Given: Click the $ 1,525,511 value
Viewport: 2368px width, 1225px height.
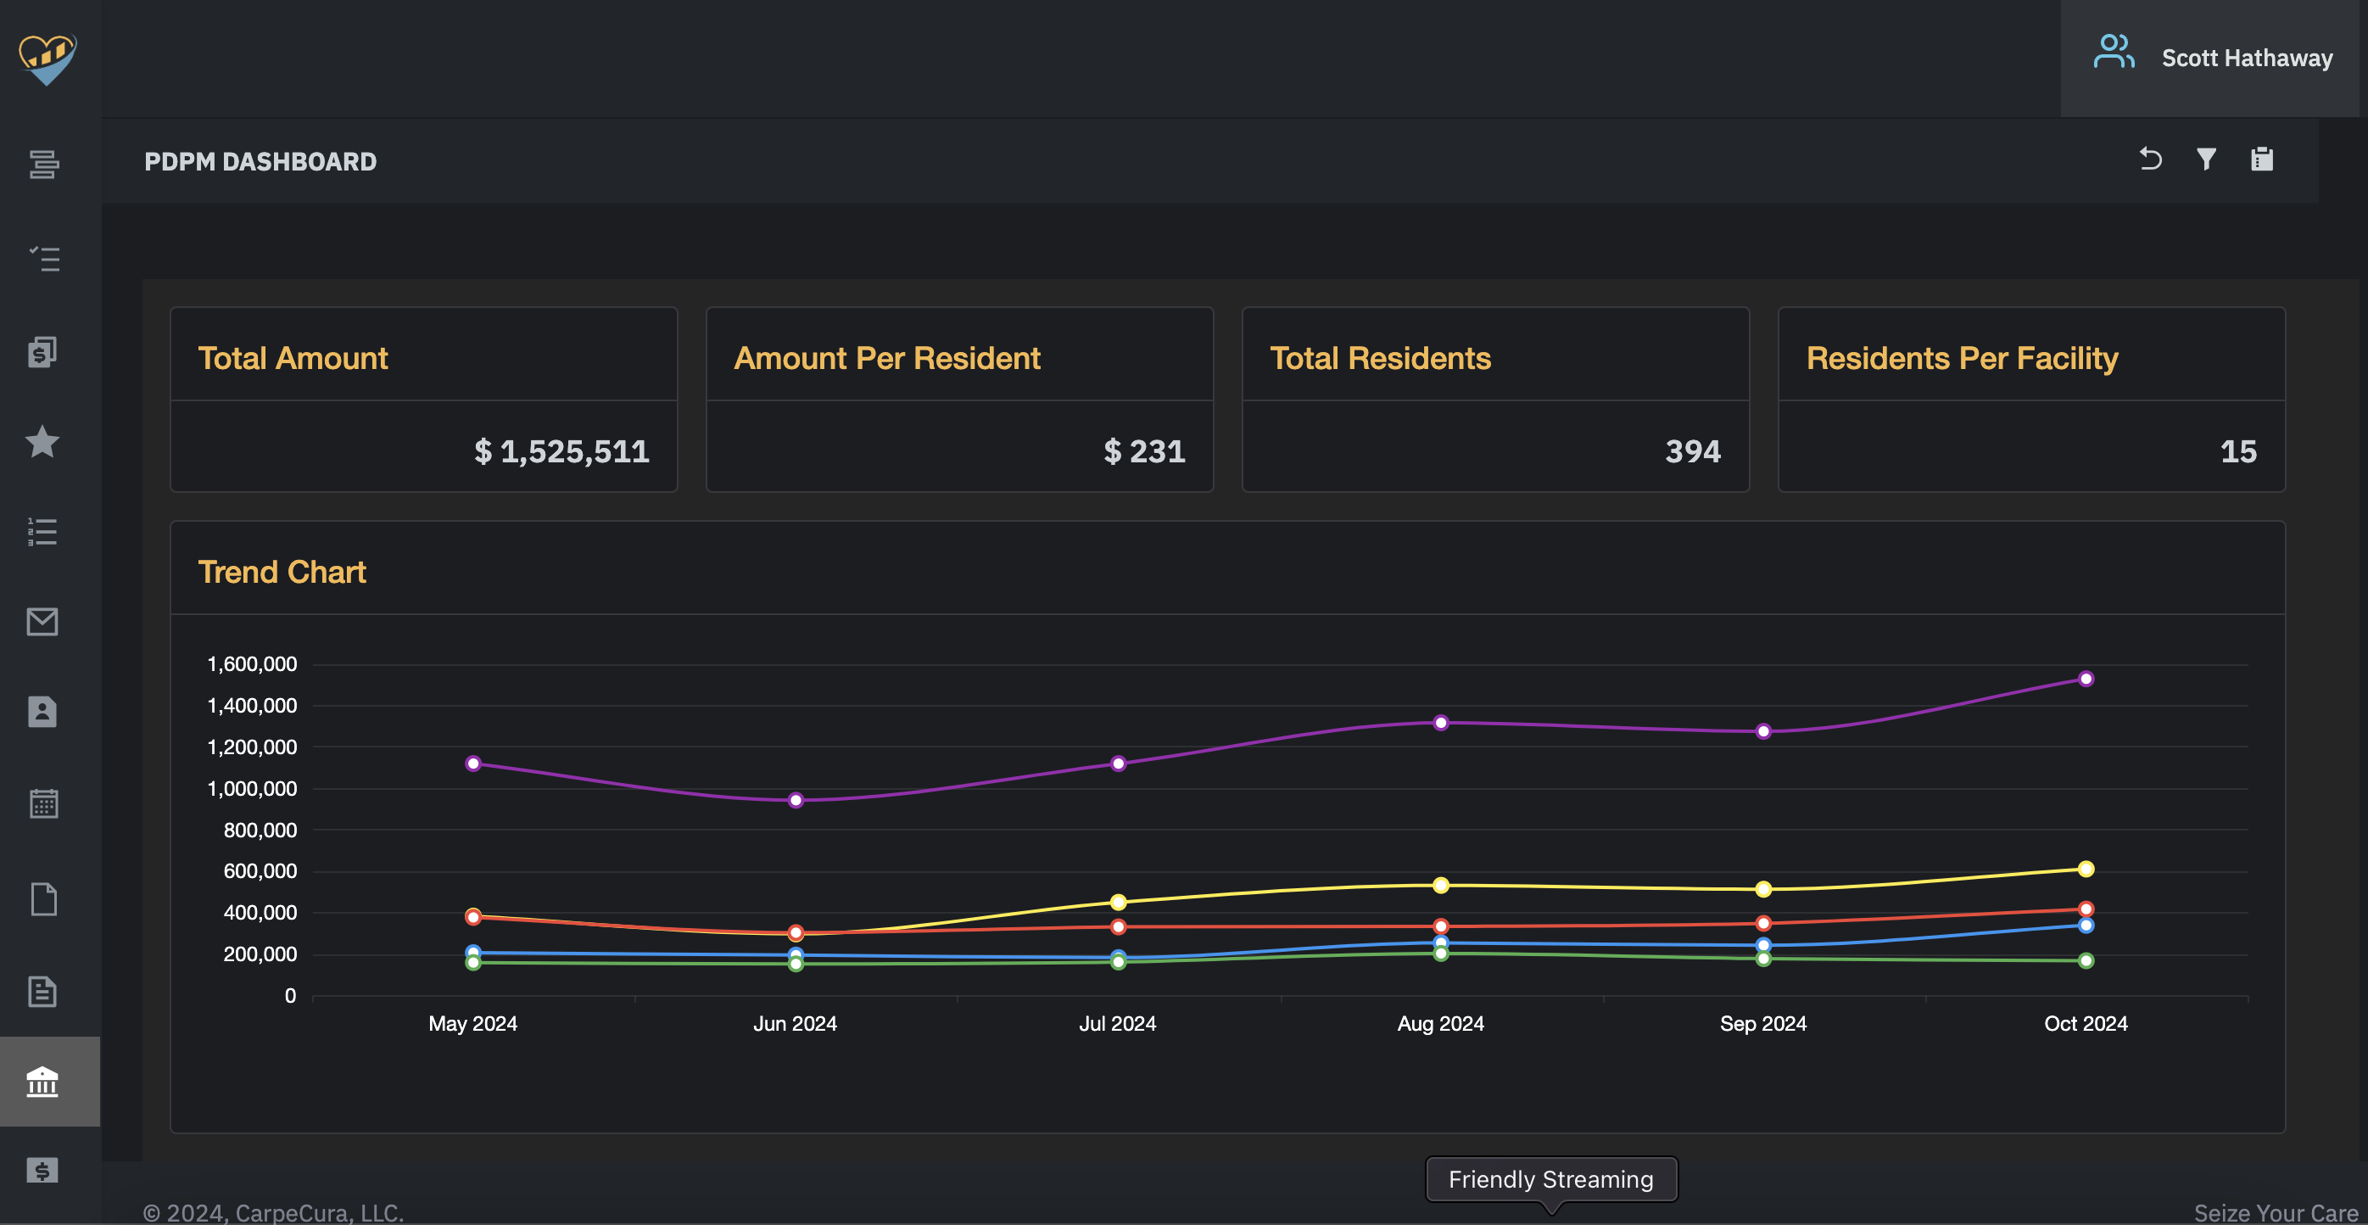Looking at the screenshot, I should pos(561,450).
